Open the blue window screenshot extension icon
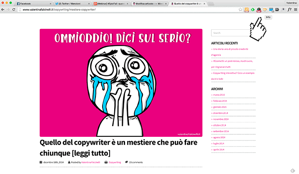 tap(271, 10)
